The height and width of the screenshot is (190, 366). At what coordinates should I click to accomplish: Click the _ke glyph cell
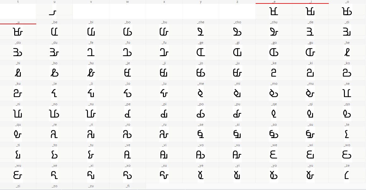coord(274,71)
